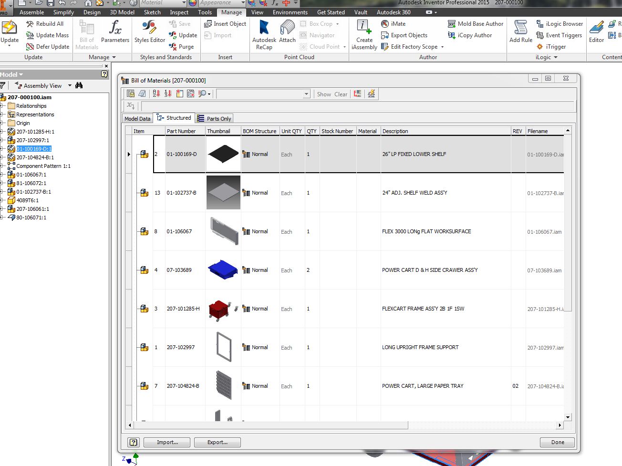Click Rebuild All in Update panel
Screen dimensions: 622x466
pos(44,24)
